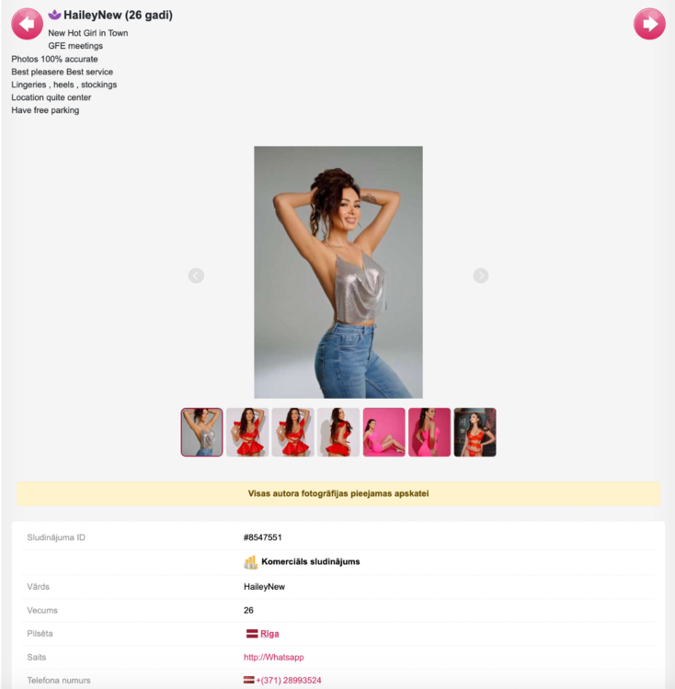Click the Latvian flag next to Rīga

tap(252, 634)
